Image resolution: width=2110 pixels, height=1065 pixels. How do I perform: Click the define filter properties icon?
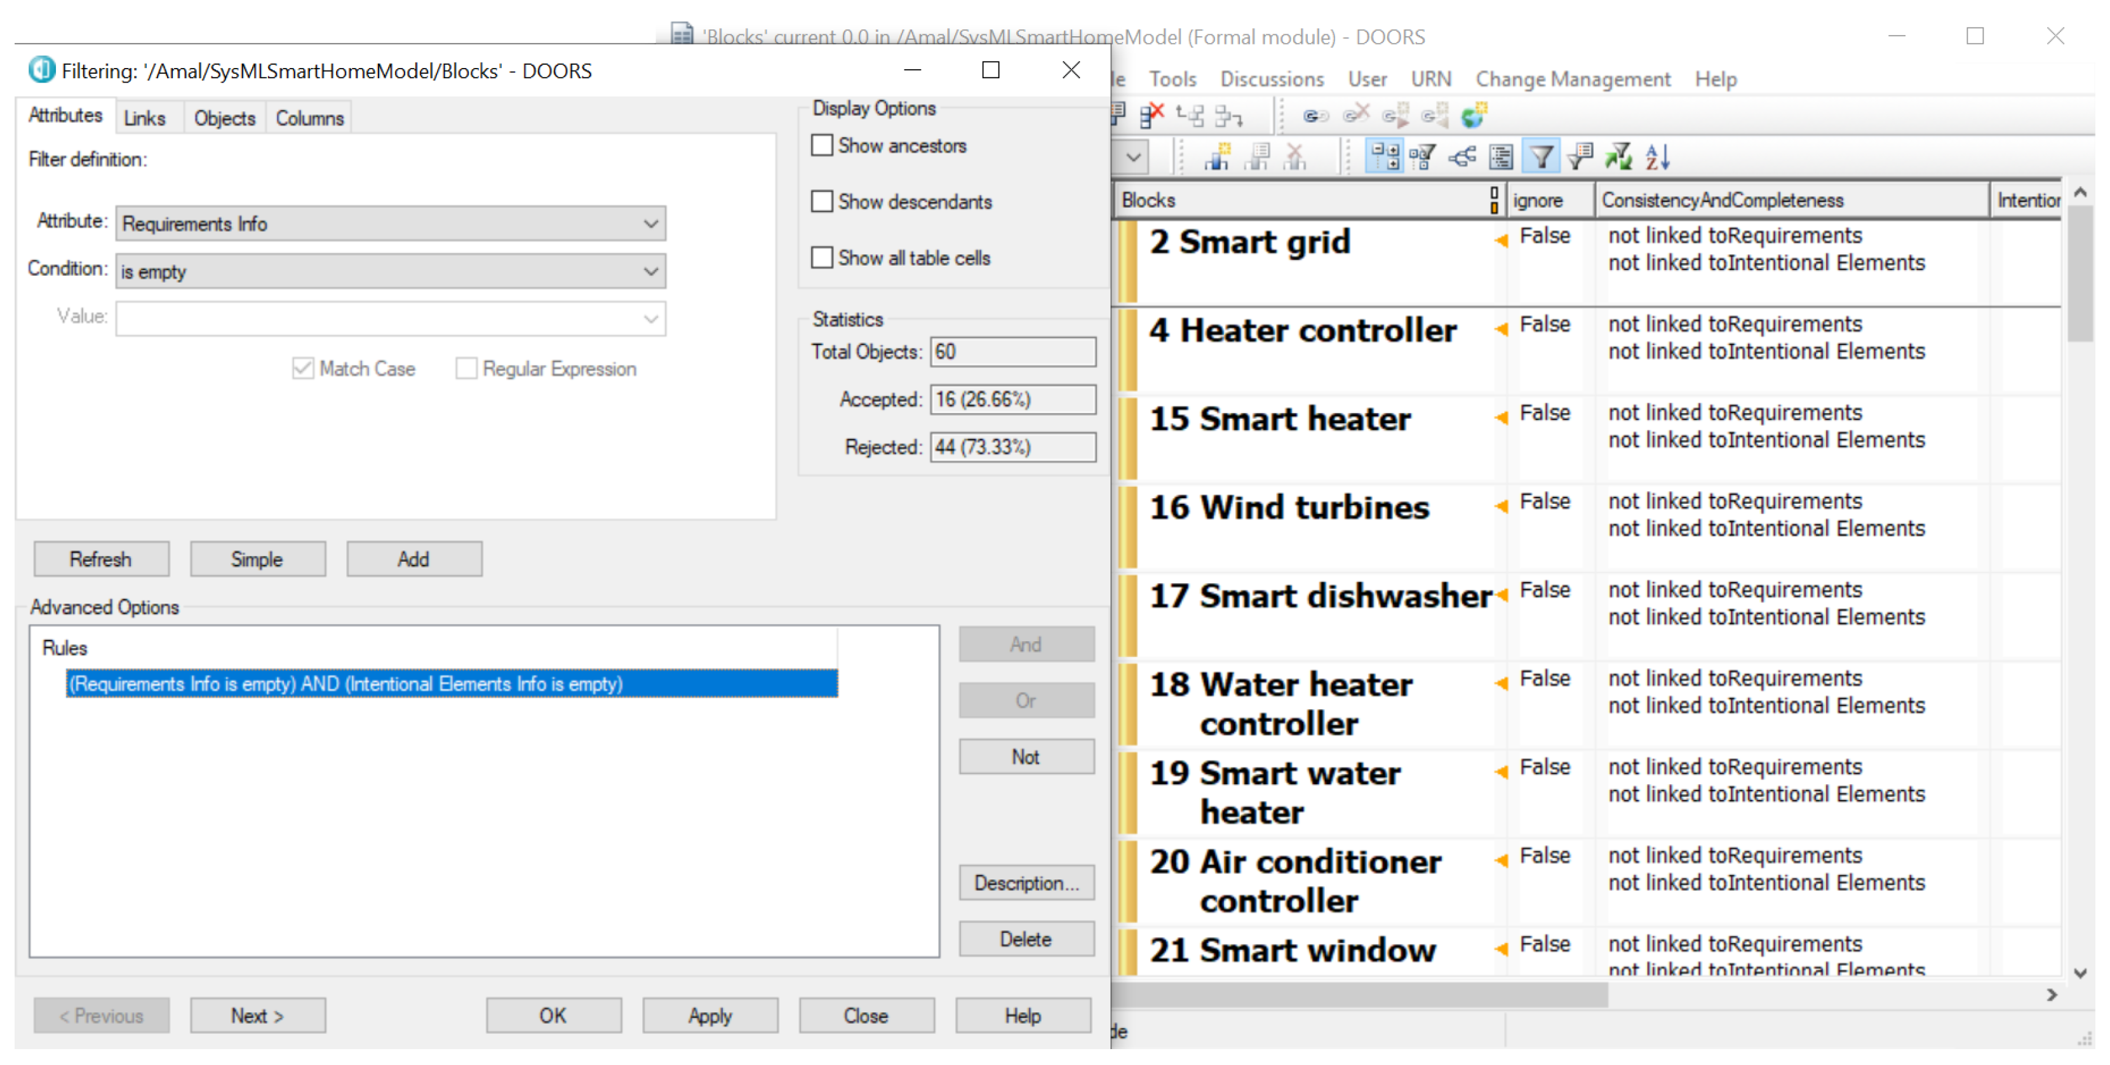(1580, 156)
